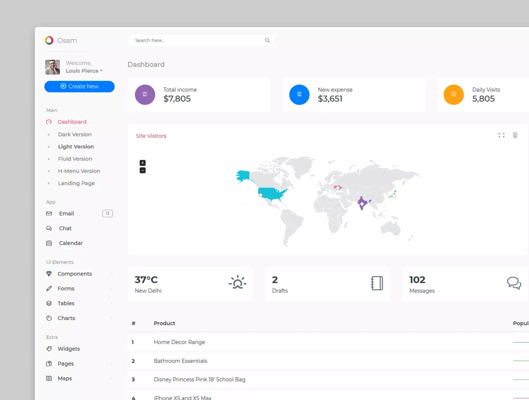Open Calendar in the sidebar
Screen dimensions: 529x400
(71, 243)
